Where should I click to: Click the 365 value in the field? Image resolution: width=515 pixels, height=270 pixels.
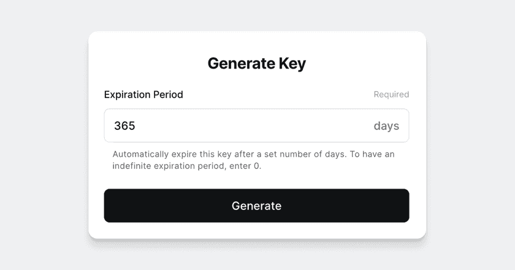tap(124, 126)
